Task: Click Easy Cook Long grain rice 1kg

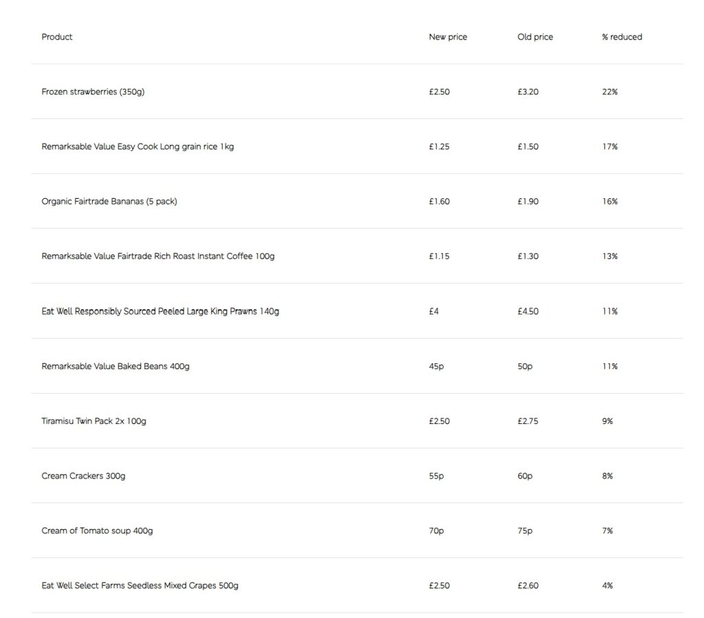Action: pos(137,147)
